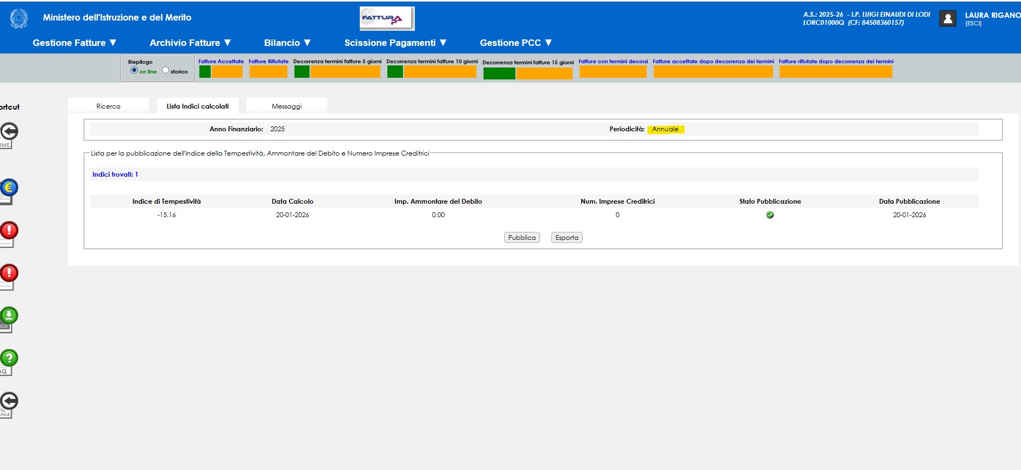Open the Messaggi tab
Viewport: 1021px width, 470px height.
[286, 106]
